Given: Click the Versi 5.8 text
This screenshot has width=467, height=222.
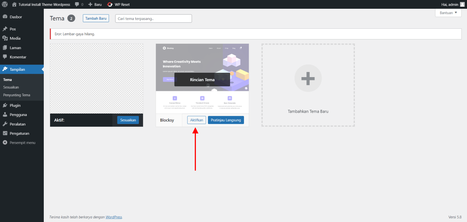Looking at the screenshot, I should [x=455, y=217].
